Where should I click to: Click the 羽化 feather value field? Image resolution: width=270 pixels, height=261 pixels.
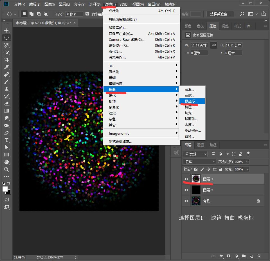click(x=74, y=14)
